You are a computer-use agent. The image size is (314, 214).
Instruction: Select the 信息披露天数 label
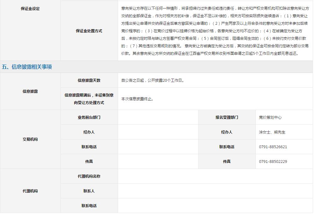point(89,80)
